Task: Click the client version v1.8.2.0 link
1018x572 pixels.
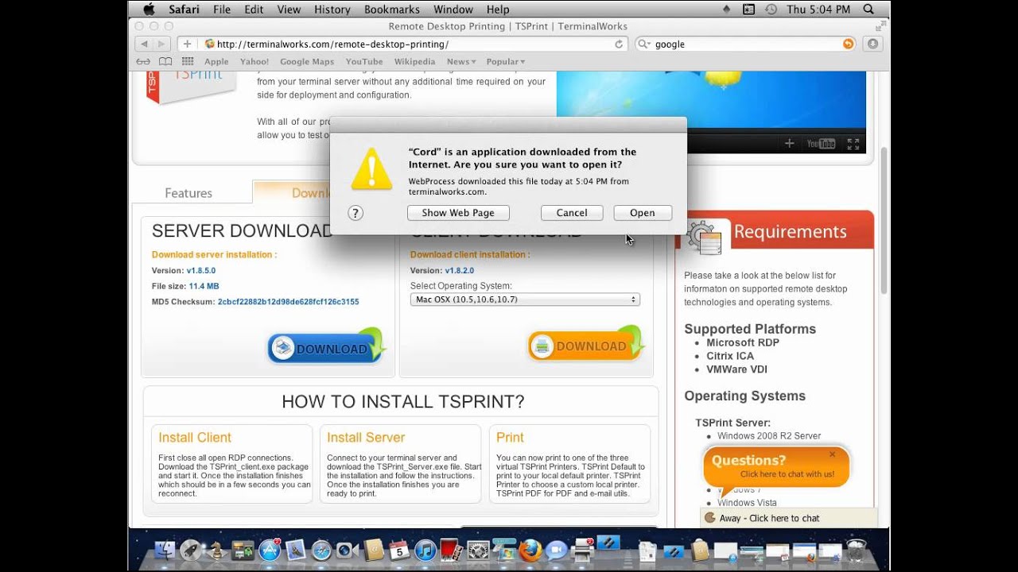Action: [460, 270]
